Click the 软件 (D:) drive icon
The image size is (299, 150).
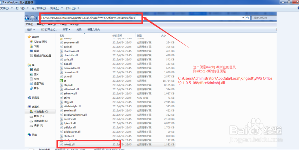tap(31, 116)
